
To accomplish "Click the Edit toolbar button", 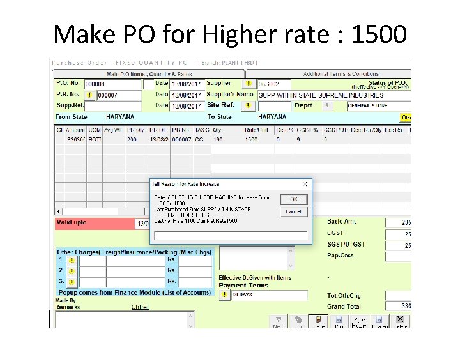I will [298, 322].
